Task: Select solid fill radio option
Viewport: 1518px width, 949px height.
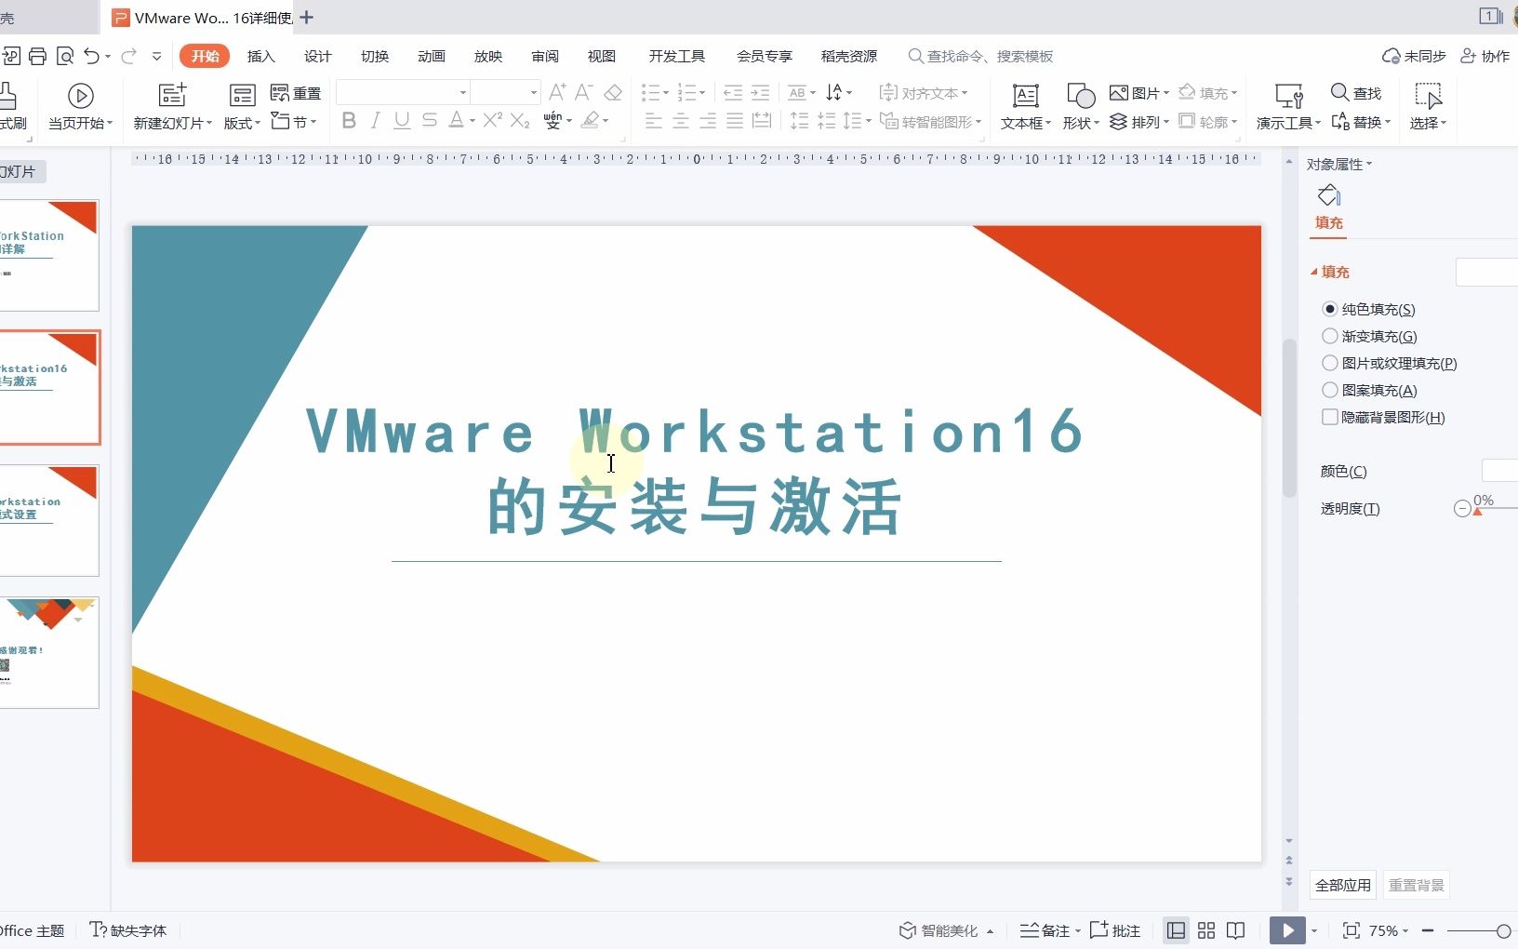Action: pos(1330,309)
